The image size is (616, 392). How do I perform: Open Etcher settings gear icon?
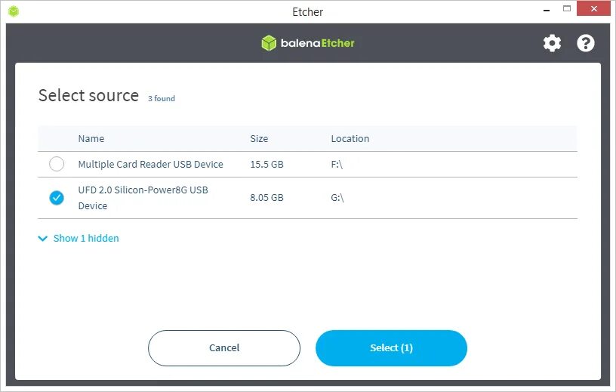552,43
